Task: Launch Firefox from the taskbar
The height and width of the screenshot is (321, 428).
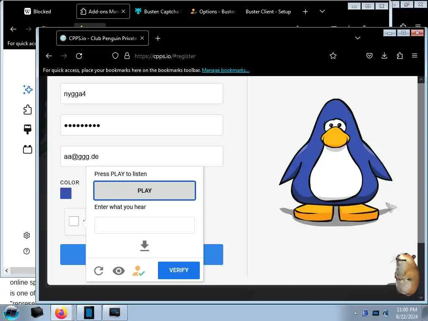Action: [x=61, y=313]
